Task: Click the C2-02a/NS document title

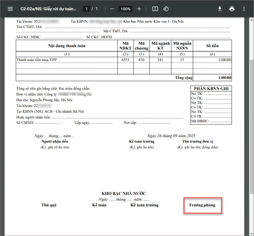Action: [48, 9]
